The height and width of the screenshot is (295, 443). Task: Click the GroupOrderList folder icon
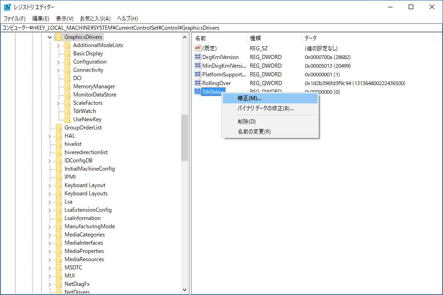point(59,128)
